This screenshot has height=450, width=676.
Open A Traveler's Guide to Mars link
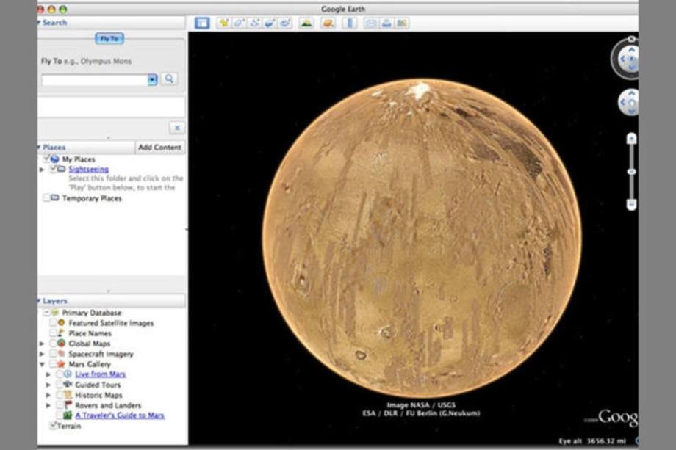120,415
